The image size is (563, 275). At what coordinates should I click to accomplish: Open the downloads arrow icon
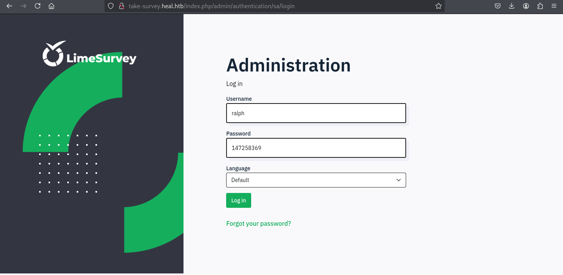(512, 6)
